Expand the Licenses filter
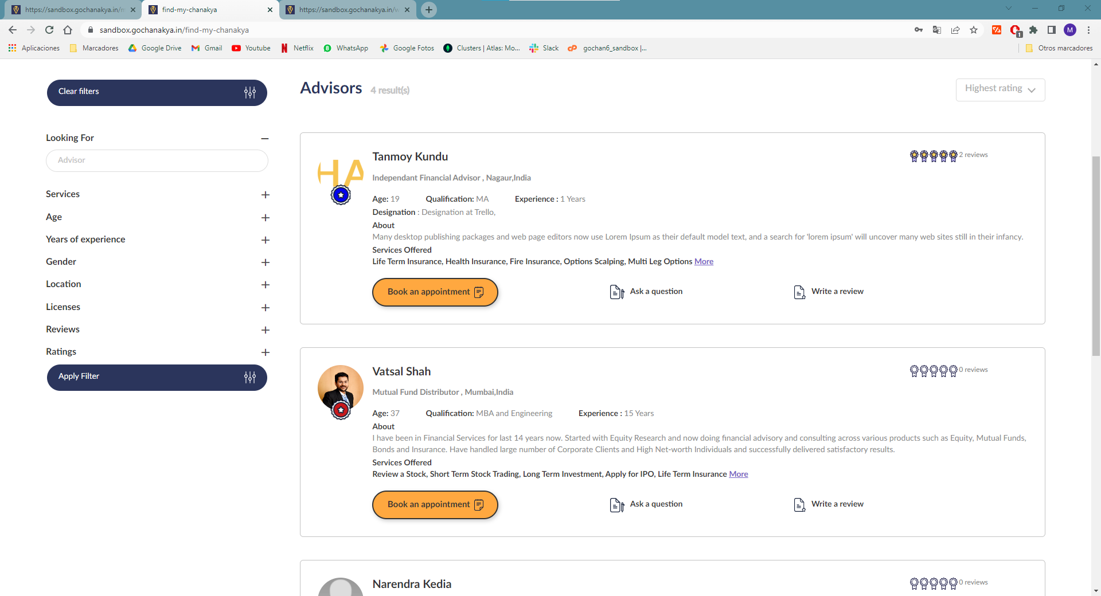 [265, 308]
